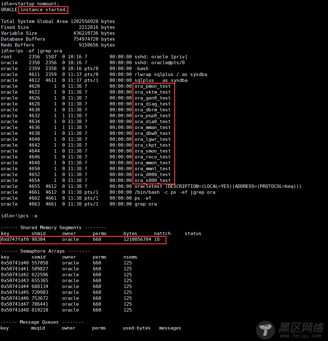This screenshot has height=341, width=328.
Task: Click the ora_mmnl_test process name
Action: pyautogui.click(x=153, y=168)
